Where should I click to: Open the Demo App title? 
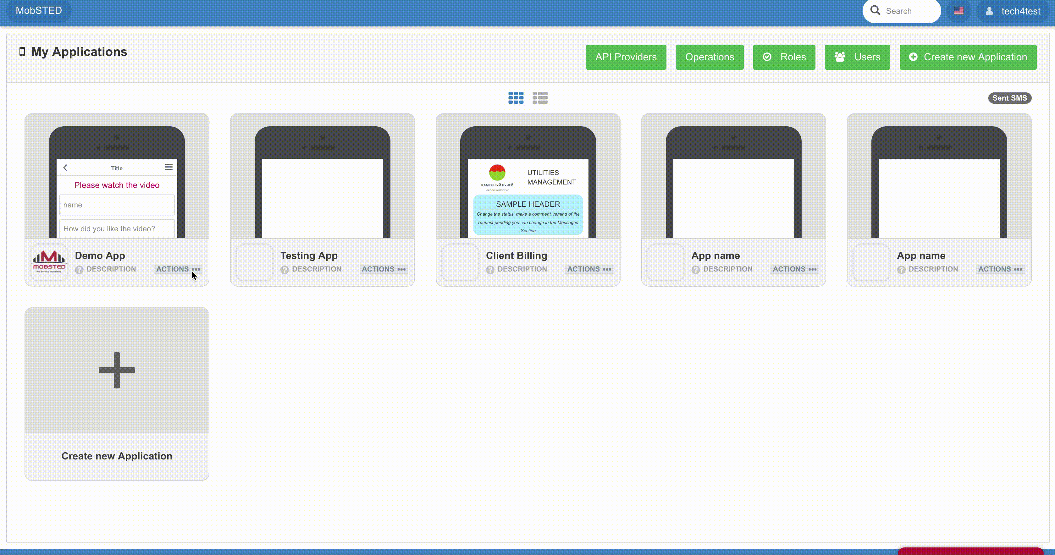100,256
